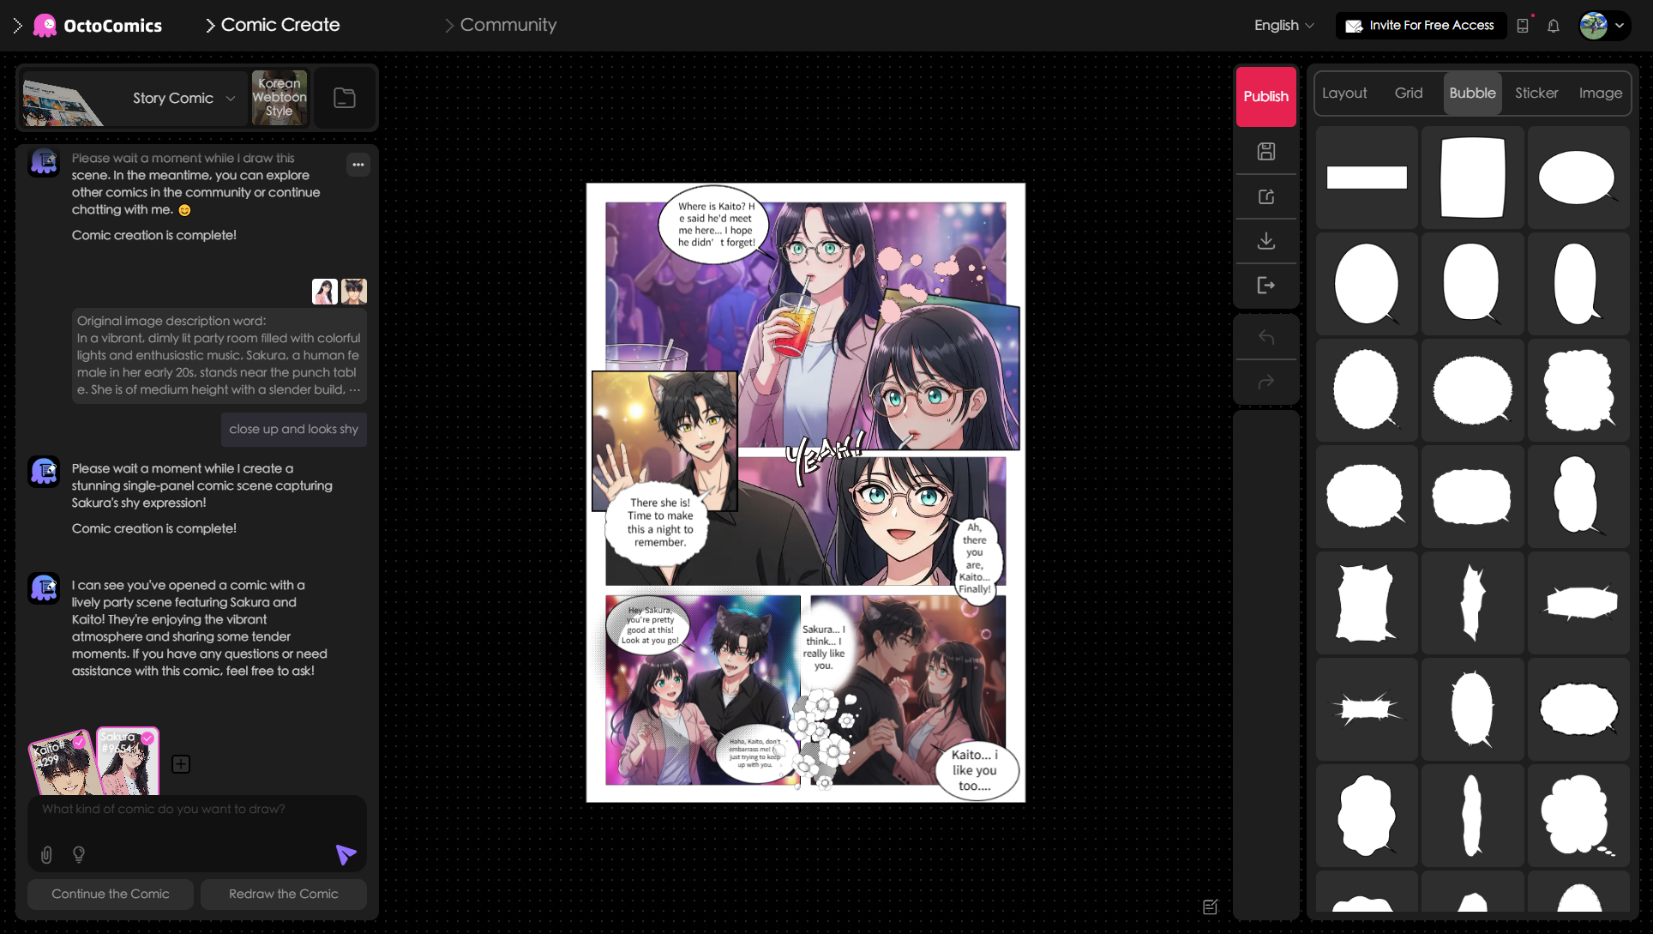The height and width of the screenshot is (934, 1653).
Task: Send the prompt using the purple arrow icon
Action: coord(346,854)
